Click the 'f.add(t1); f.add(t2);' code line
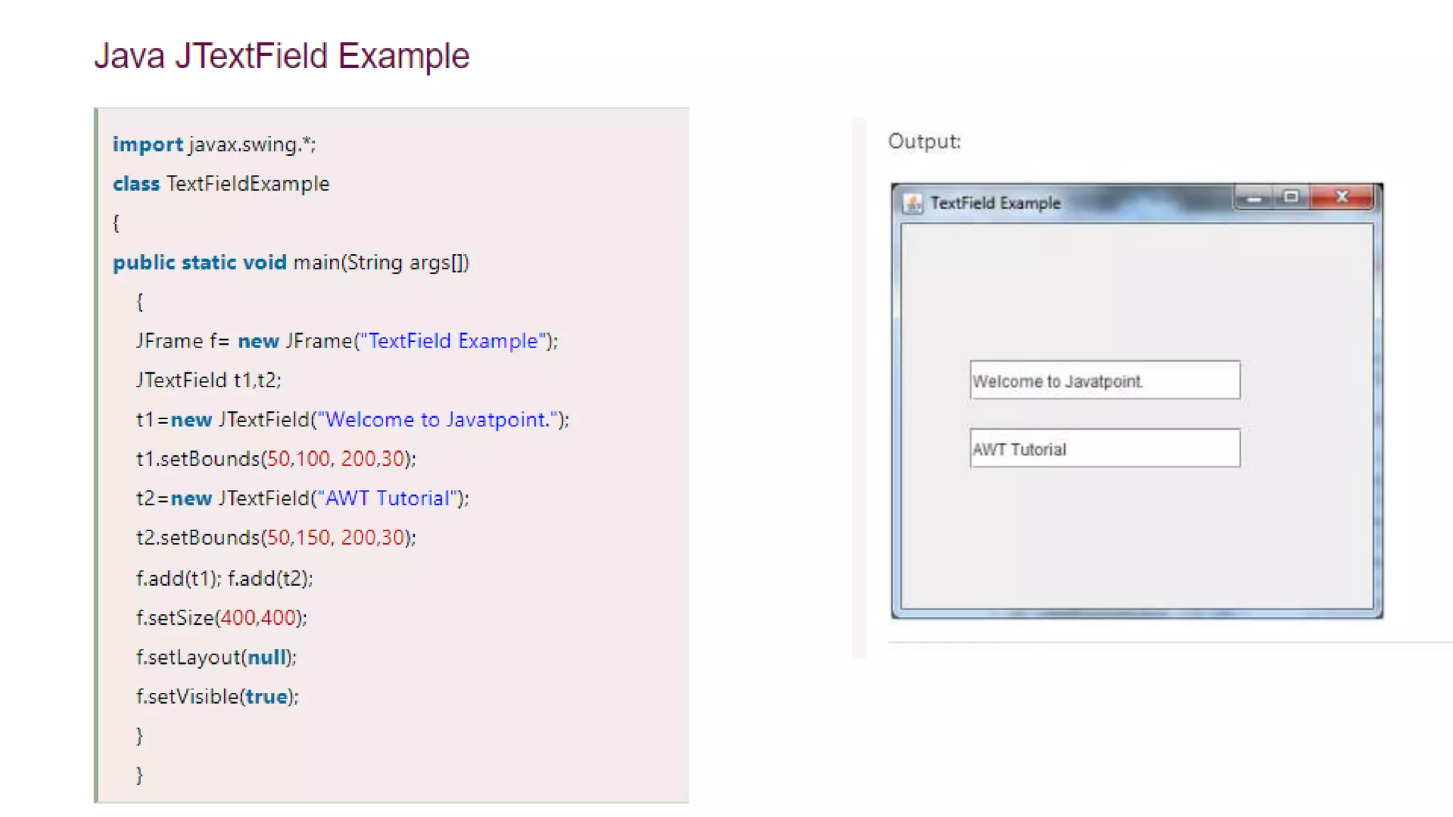1453x817 pixels. pos(224,579)
